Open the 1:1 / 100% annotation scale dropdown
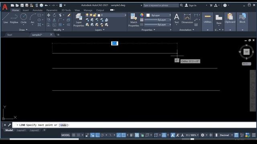 192,135
